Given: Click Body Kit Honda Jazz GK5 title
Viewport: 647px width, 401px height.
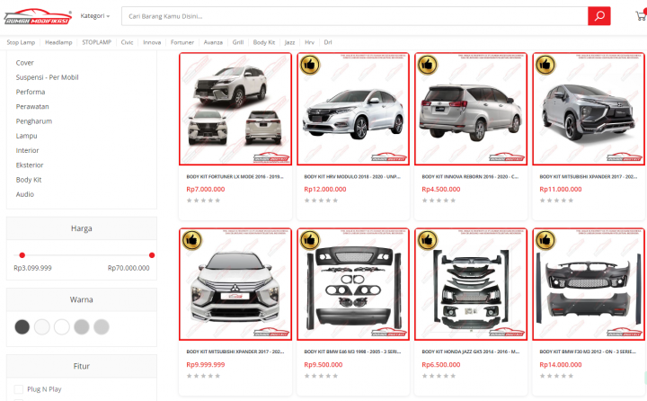Looking at the screenshot, I should coord(470,352).
